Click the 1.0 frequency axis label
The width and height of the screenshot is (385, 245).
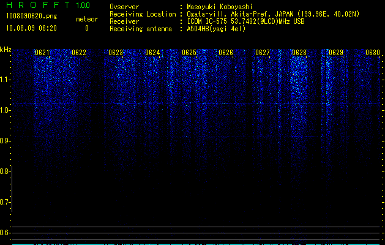[x=6, y=110]
